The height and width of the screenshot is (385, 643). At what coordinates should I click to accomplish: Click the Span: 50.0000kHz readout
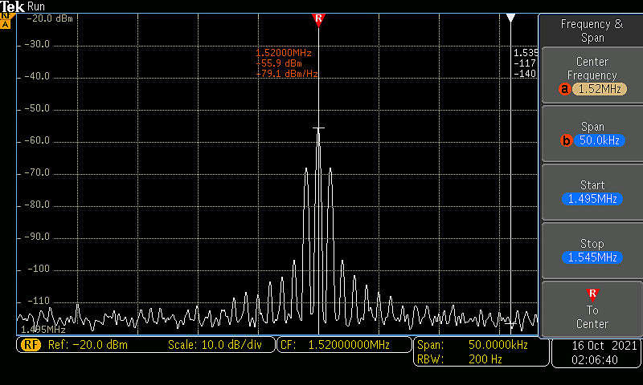pyautogui.click(x=473, y=345)
